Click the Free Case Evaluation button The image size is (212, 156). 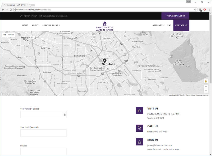tap(175, 16)
